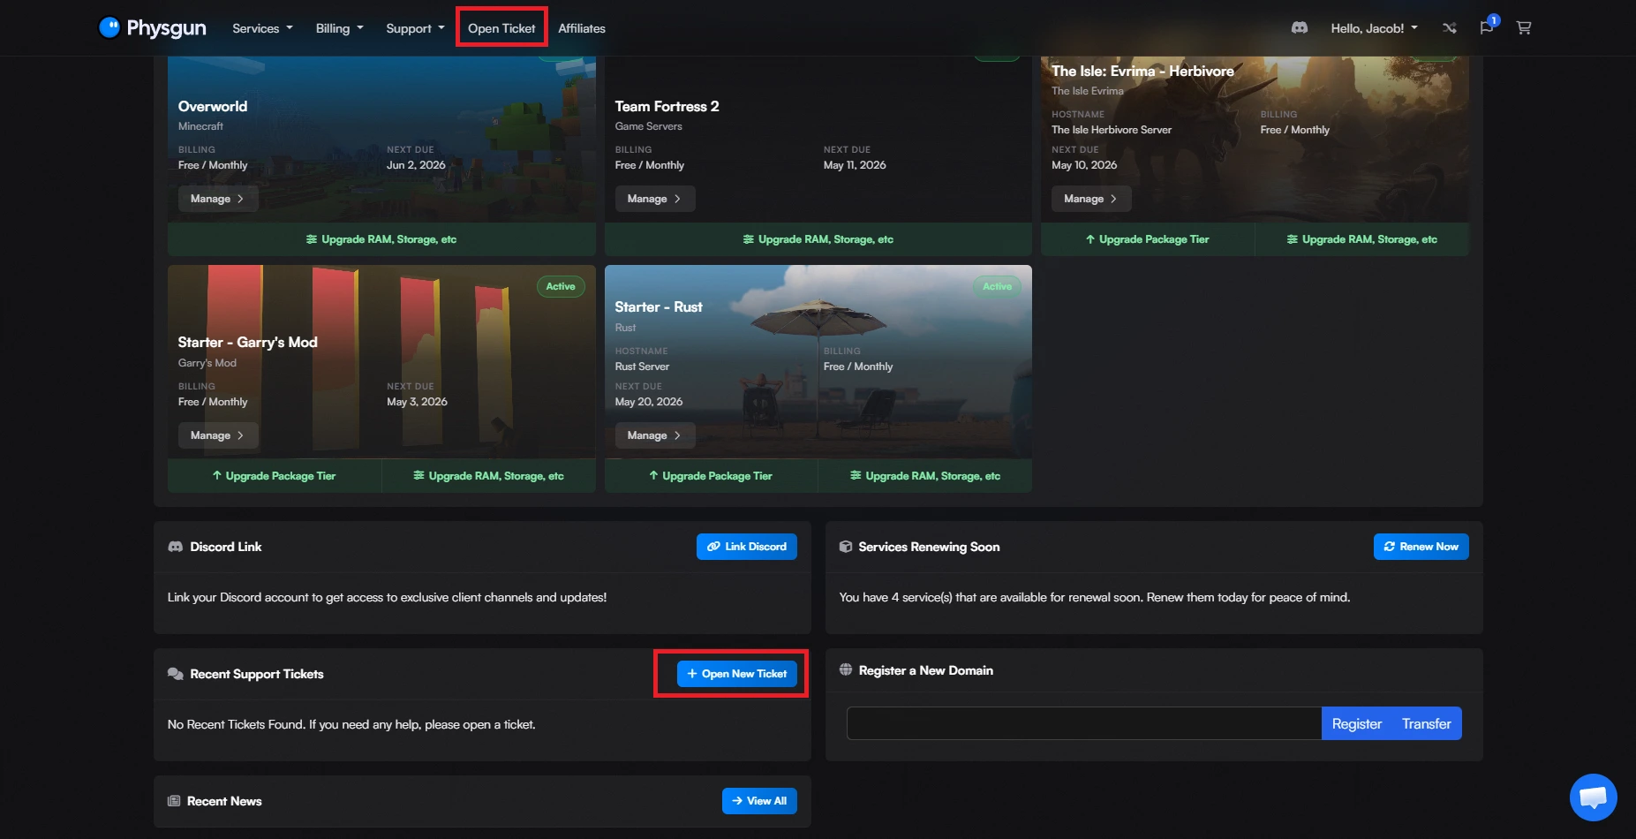The image size is (1636, 839).
Task: Click the Active badge on Rust card
Action: (998, 286)
